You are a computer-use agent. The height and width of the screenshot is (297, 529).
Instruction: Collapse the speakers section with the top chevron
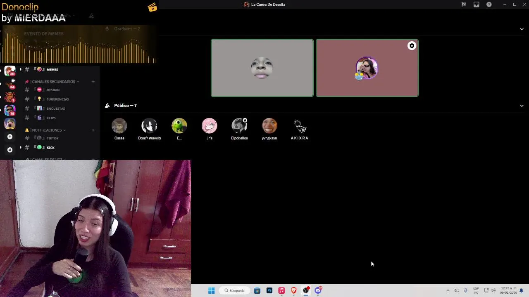[522, 29]
